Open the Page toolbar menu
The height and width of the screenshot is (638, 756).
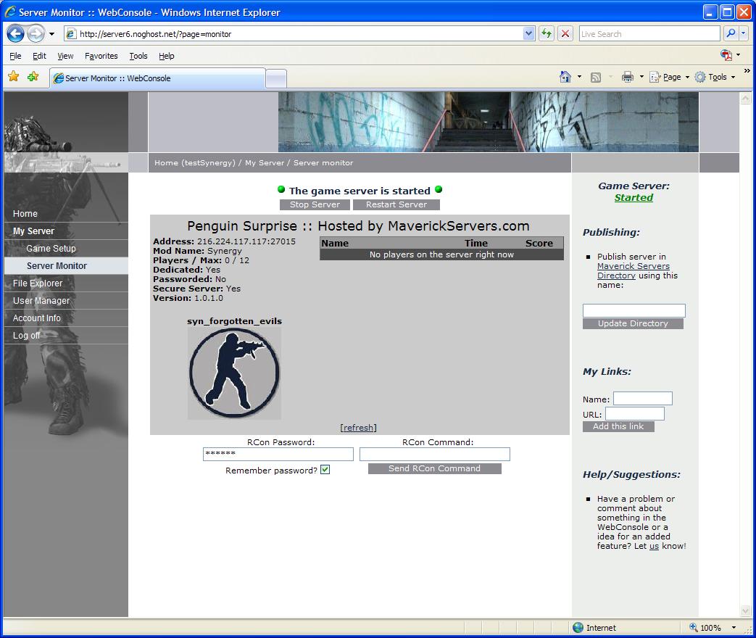pos(669,77)
